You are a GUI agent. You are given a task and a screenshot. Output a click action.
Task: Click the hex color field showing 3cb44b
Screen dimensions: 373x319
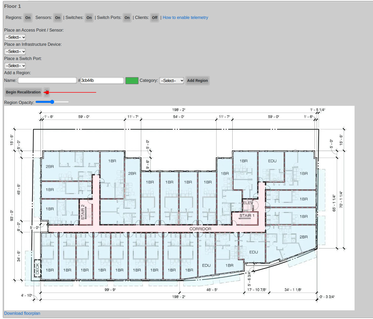tap(102, 81)
